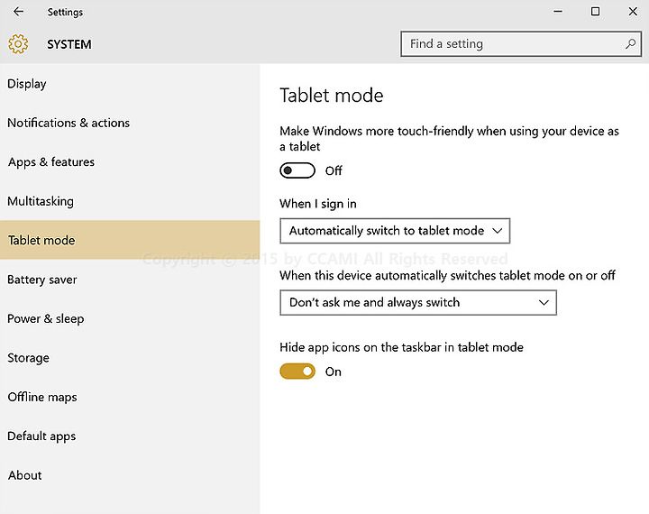Minimize the Settings window
649x514 pixels.
pos(558,12)
